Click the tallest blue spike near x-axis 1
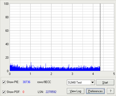Viewport: 116px width, 96px height. 31,67
